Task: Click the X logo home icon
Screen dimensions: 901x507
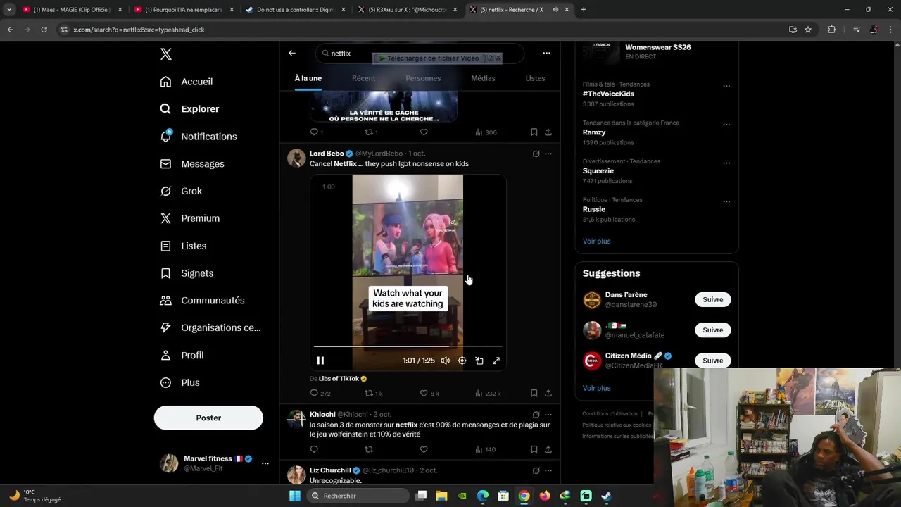Action: tap(165, 54)
